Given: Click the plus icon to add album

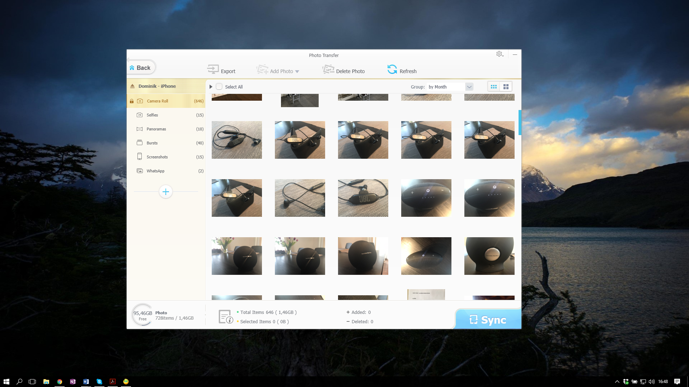Looking at the screenshot, I should [166, 192].
